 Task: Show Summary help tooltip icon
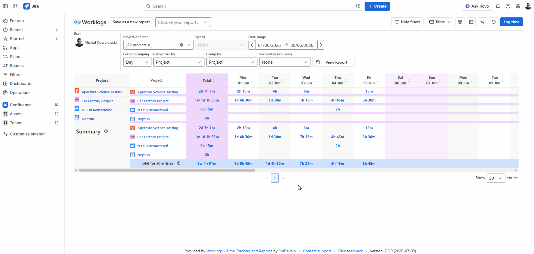tap(106, 131)
